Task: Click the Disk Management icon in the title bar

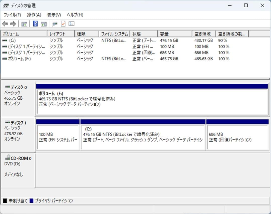Action: point(6,5)
